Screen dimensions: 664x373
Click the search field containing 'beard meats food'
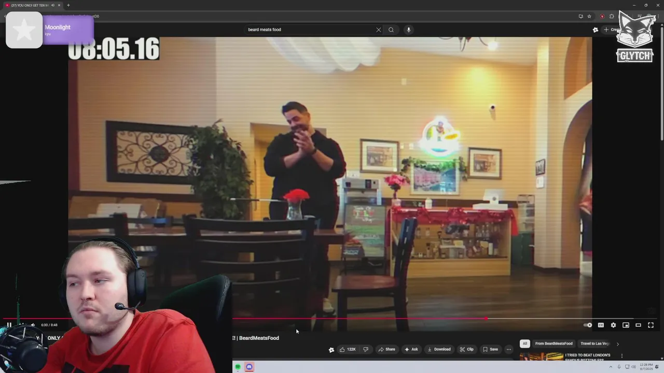[310, 30]
